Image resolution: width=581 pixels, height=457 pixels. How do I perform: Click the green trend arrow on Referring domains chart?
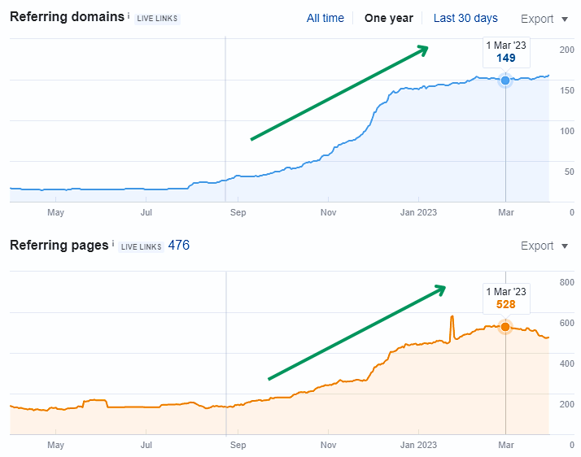tap(339, 94)
